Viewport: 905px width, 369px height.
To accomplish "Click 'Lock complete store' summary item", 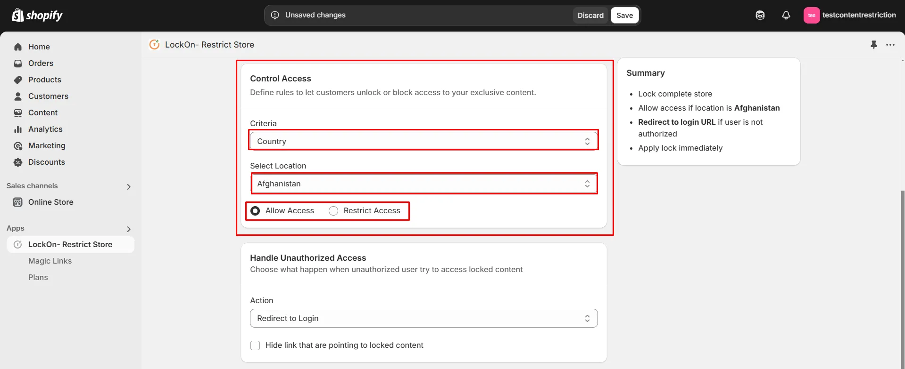I will (675, 94).
